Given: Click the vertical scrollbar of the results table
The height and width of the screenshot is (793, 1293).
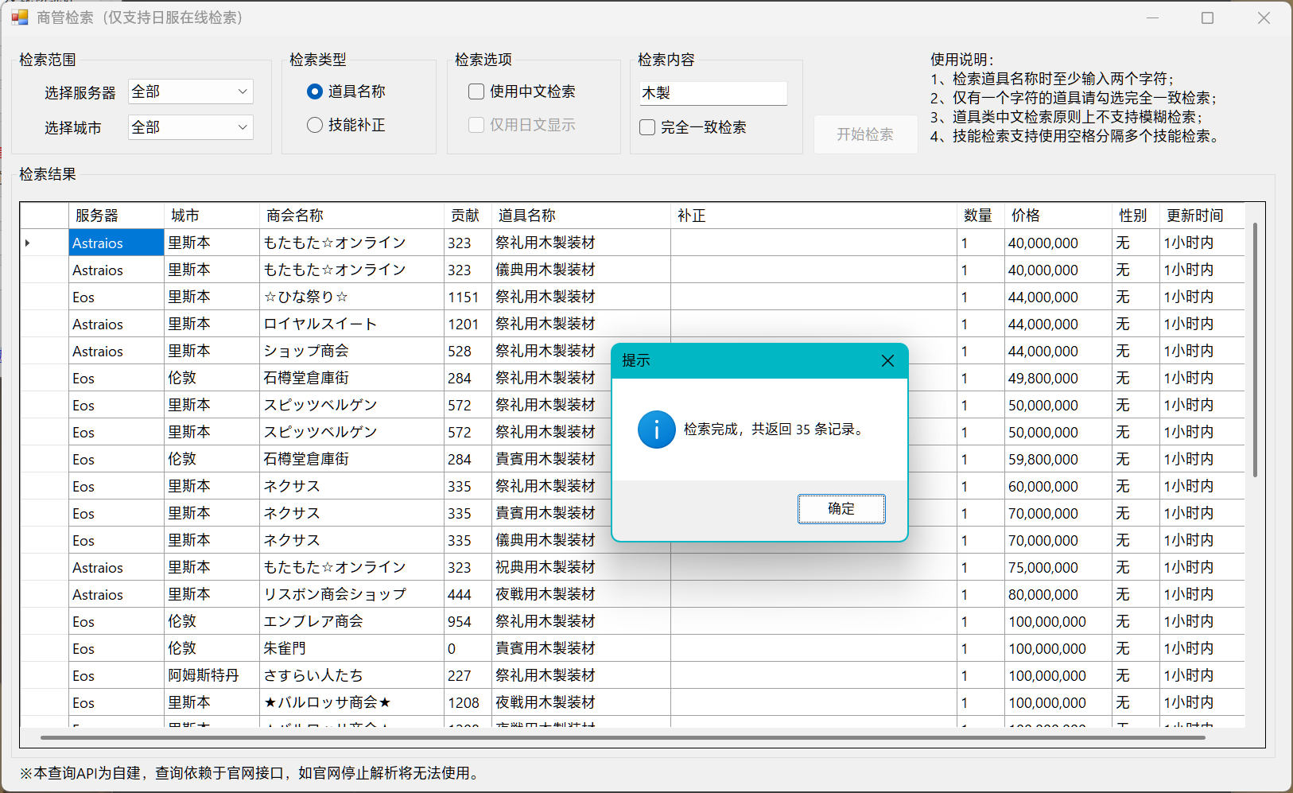Looking at the screenshot, I should click(x=1255, y=350).
